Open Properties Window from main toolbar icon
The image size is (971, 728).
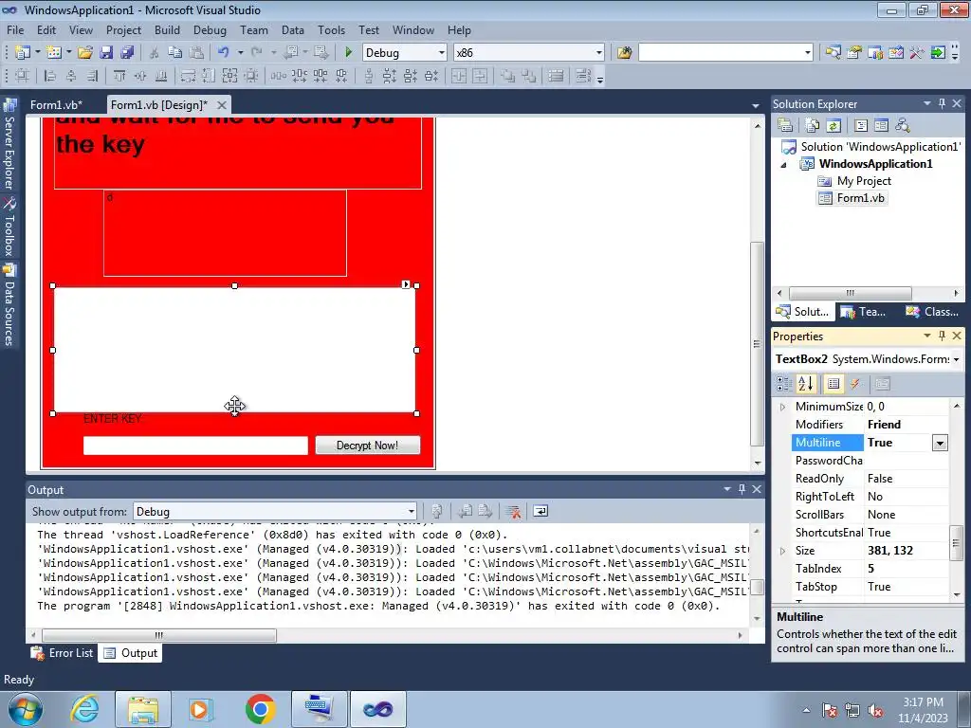pyautogui.click(x=854, y=53)
